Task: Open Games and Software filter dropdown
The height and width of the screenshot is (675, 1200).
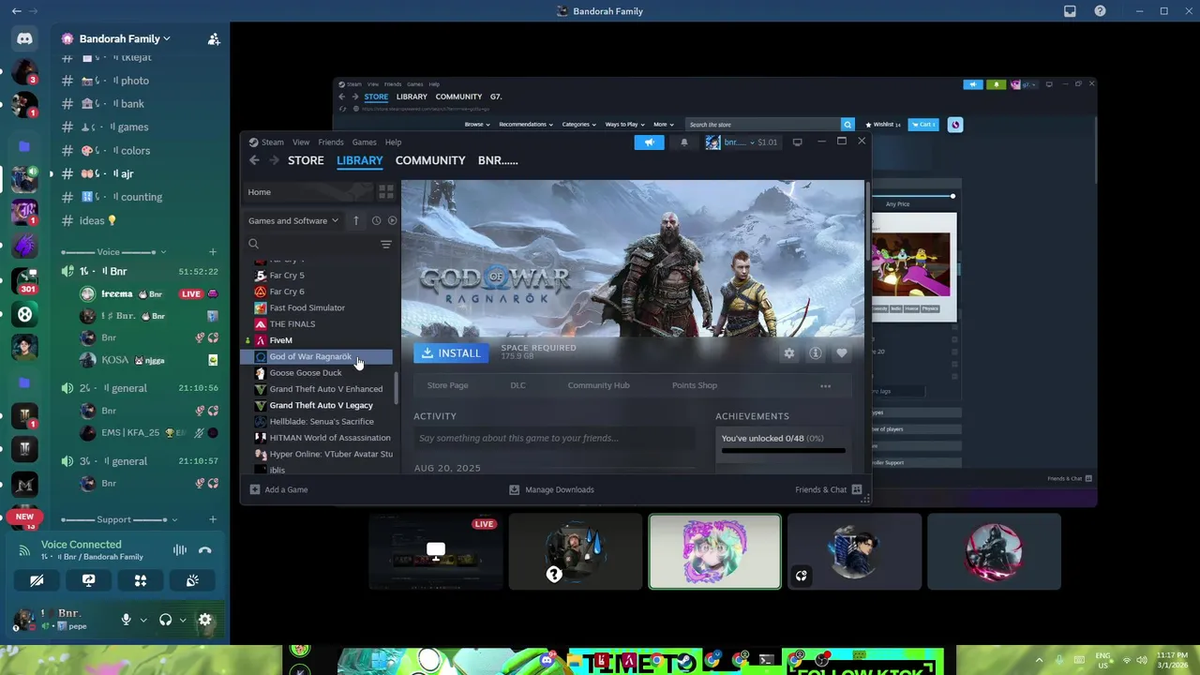Action: pos(293,221)
